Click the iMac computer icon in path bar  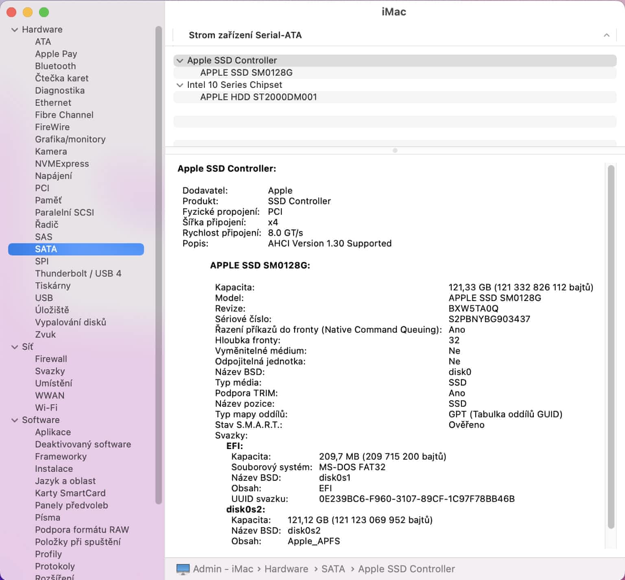183,569
